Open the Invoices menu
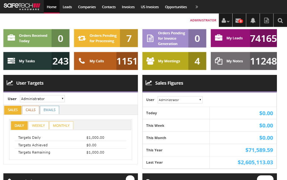The image size is (287, 180). click(x=128, y=7)
